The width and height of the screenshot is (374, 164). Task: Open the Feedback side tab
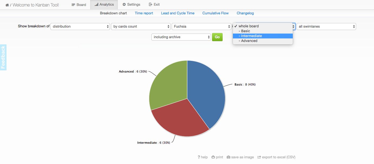[3, 57]
